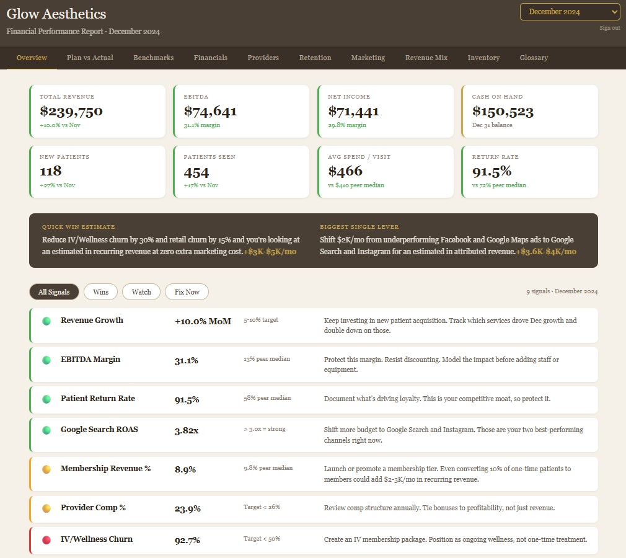The width and height of the screenshot is (626, 558).
Task: Open the Revenue Mix tab
Action: (426, 58)
